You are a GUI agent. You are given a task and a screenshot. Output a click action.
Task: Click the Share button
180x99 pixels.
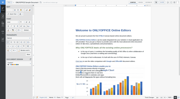click(162, 2)
